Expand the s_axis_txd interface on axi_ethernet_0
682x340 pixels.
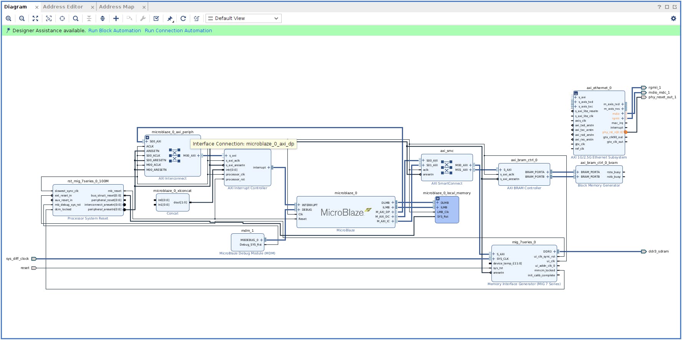(576, 102)
